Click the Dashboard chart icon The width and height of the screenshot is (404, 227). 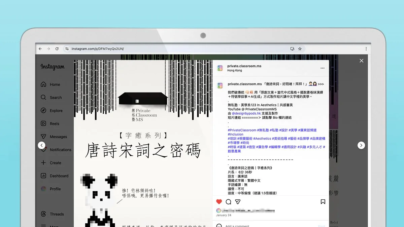click(x=43, y=176)
